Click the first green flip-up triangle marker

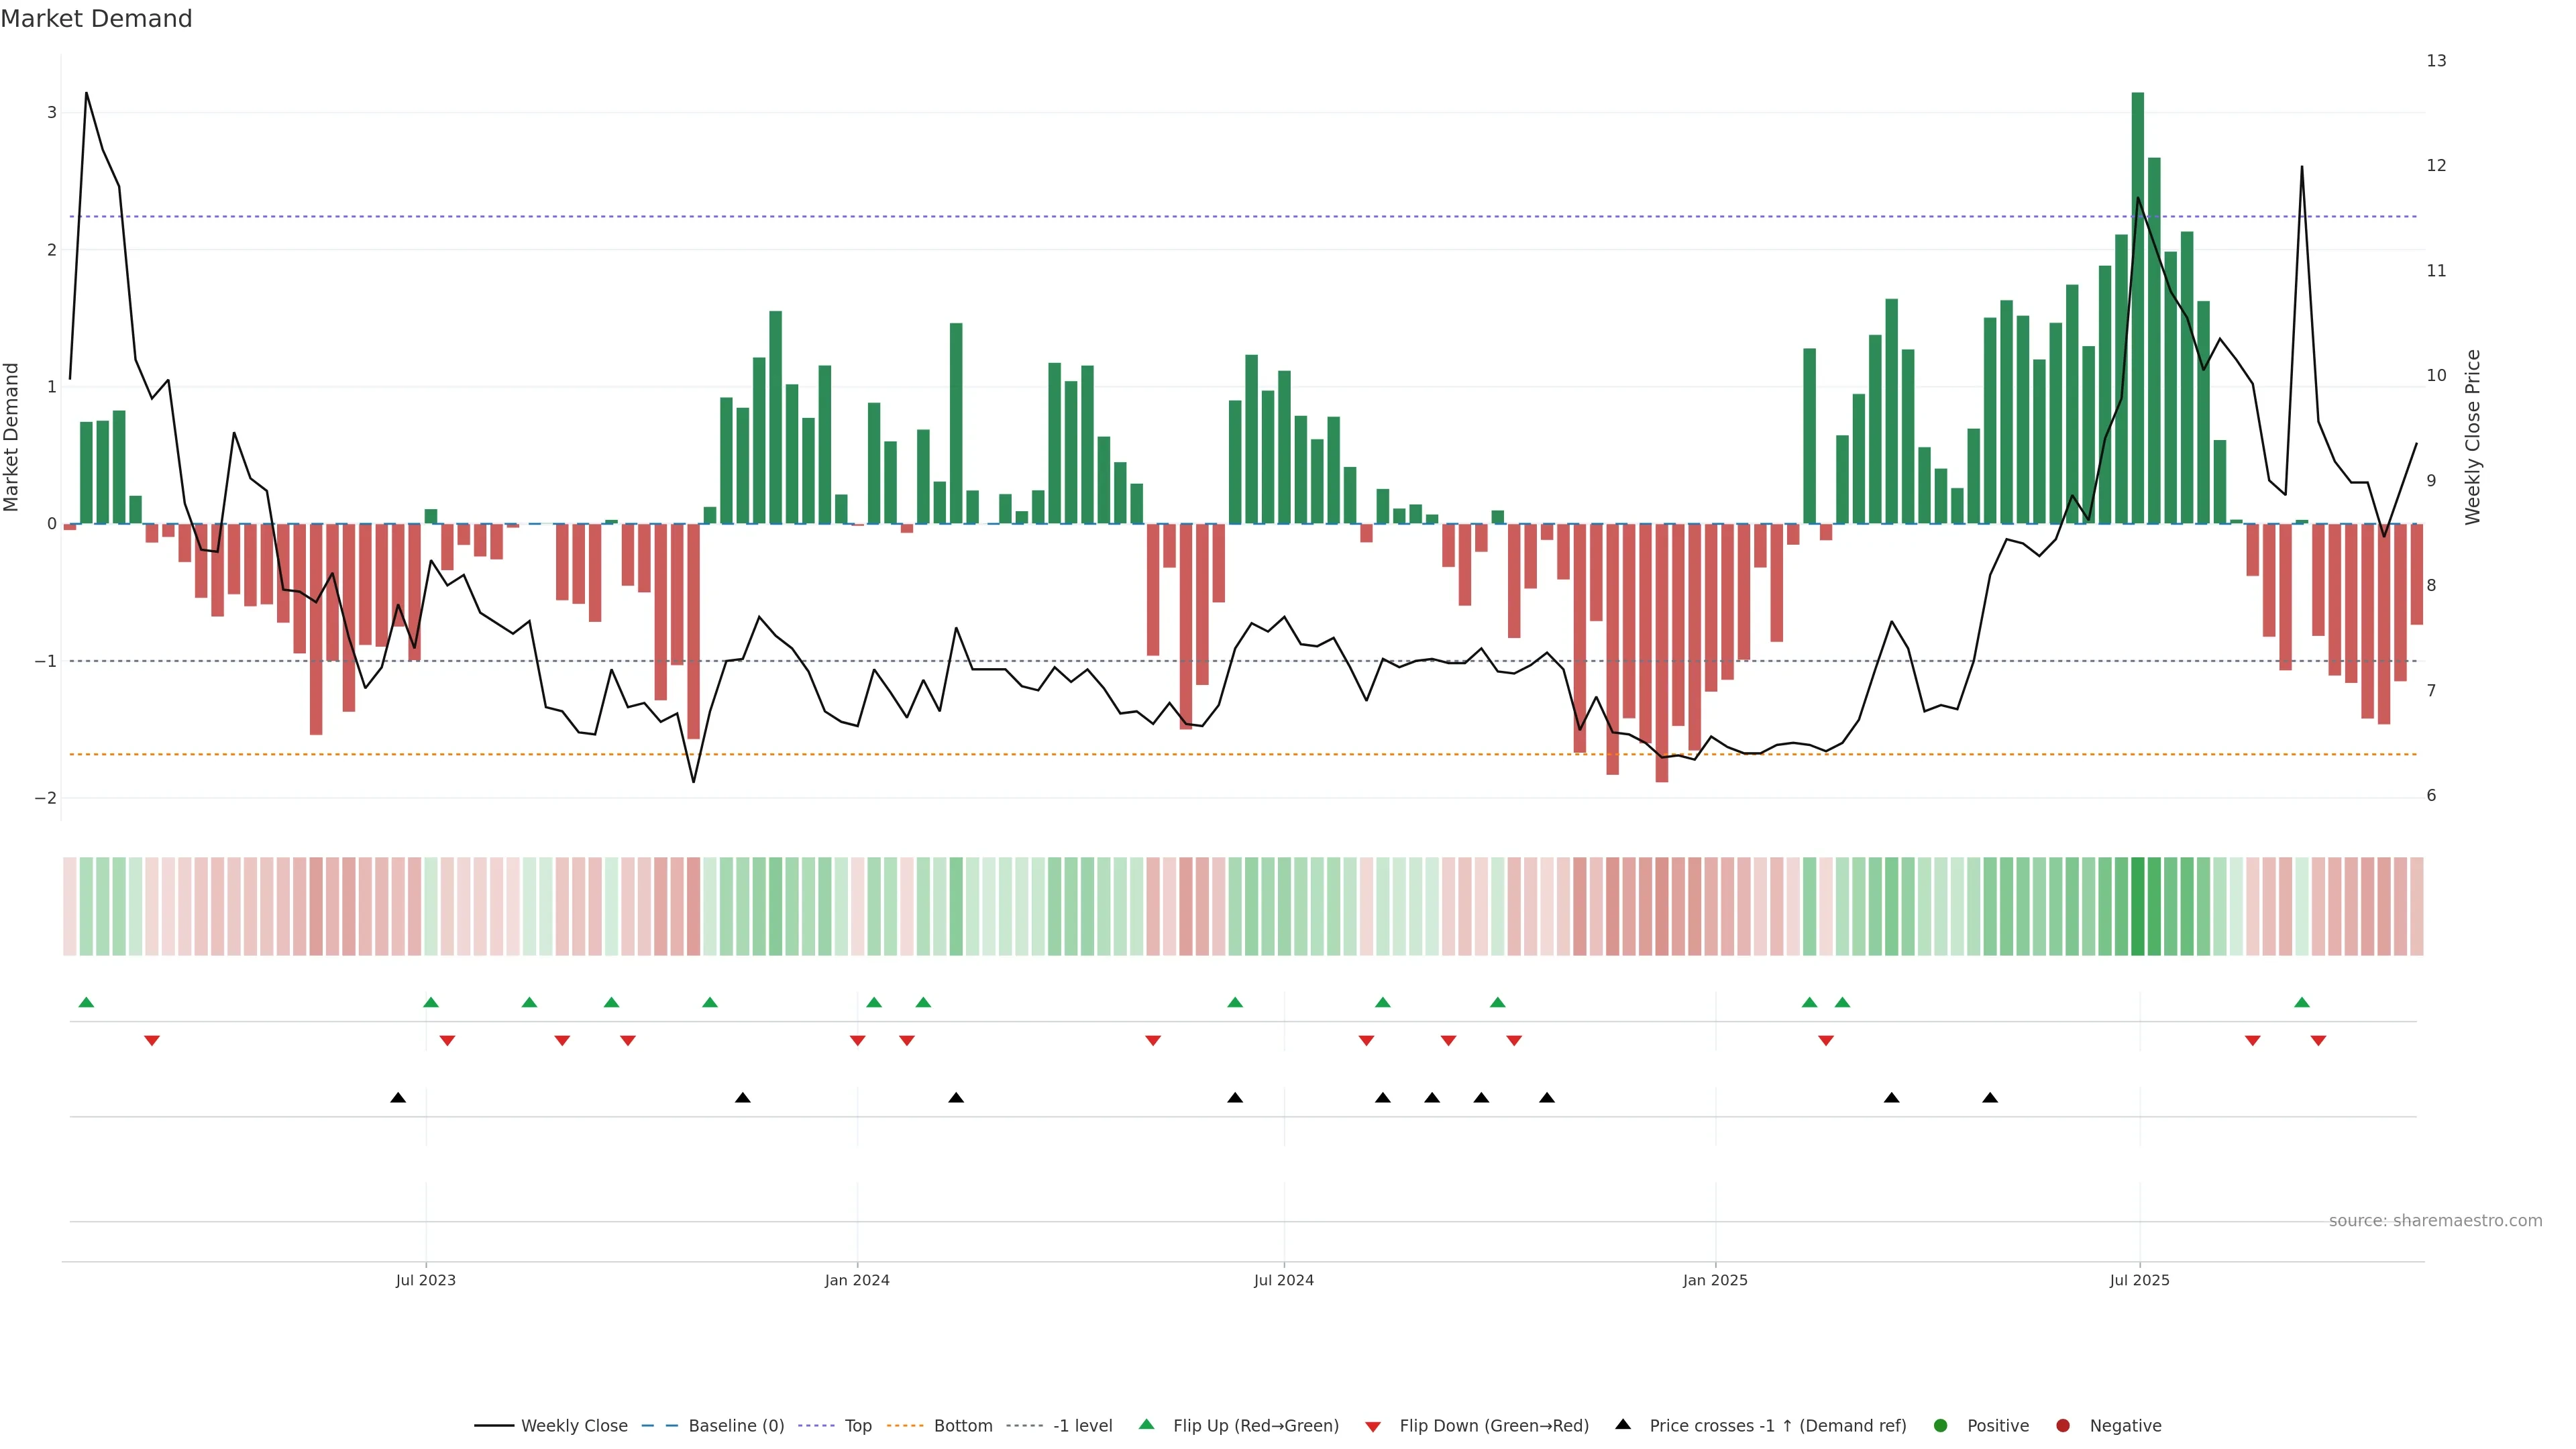coord(86,1002)
